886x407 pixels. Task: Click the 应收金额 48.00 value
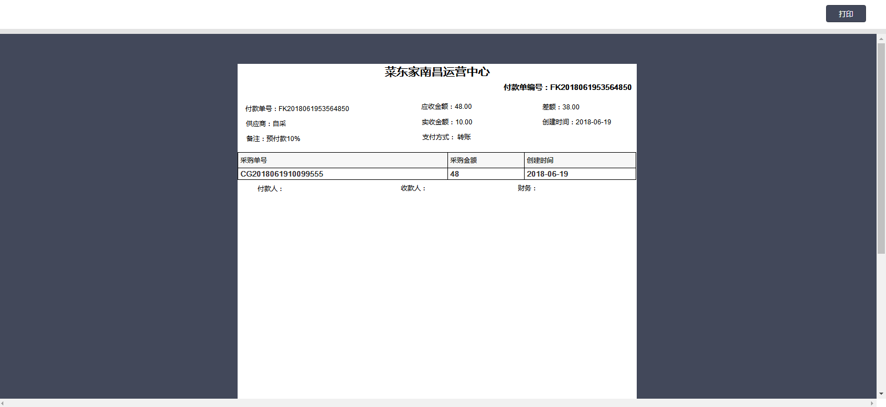click(446, 107)
